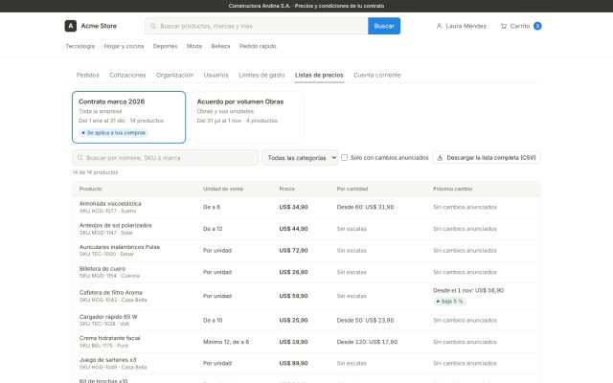The height and width of the screenshot is (383, 613).
Task: Click Billetera de cuero product name
Action: (x=102, y=269)
